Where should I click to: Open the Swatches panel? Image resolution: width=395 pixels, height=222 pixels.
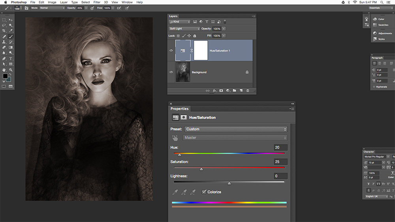click(x=381, y=25)
